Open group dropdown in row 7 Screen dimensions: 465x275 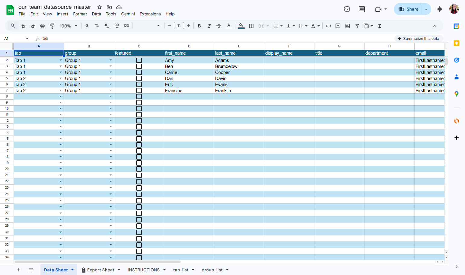click(111, 91)
